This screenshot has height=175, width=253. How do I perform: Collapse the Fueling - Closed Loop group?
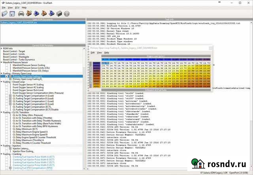click(x=2, y=82)
